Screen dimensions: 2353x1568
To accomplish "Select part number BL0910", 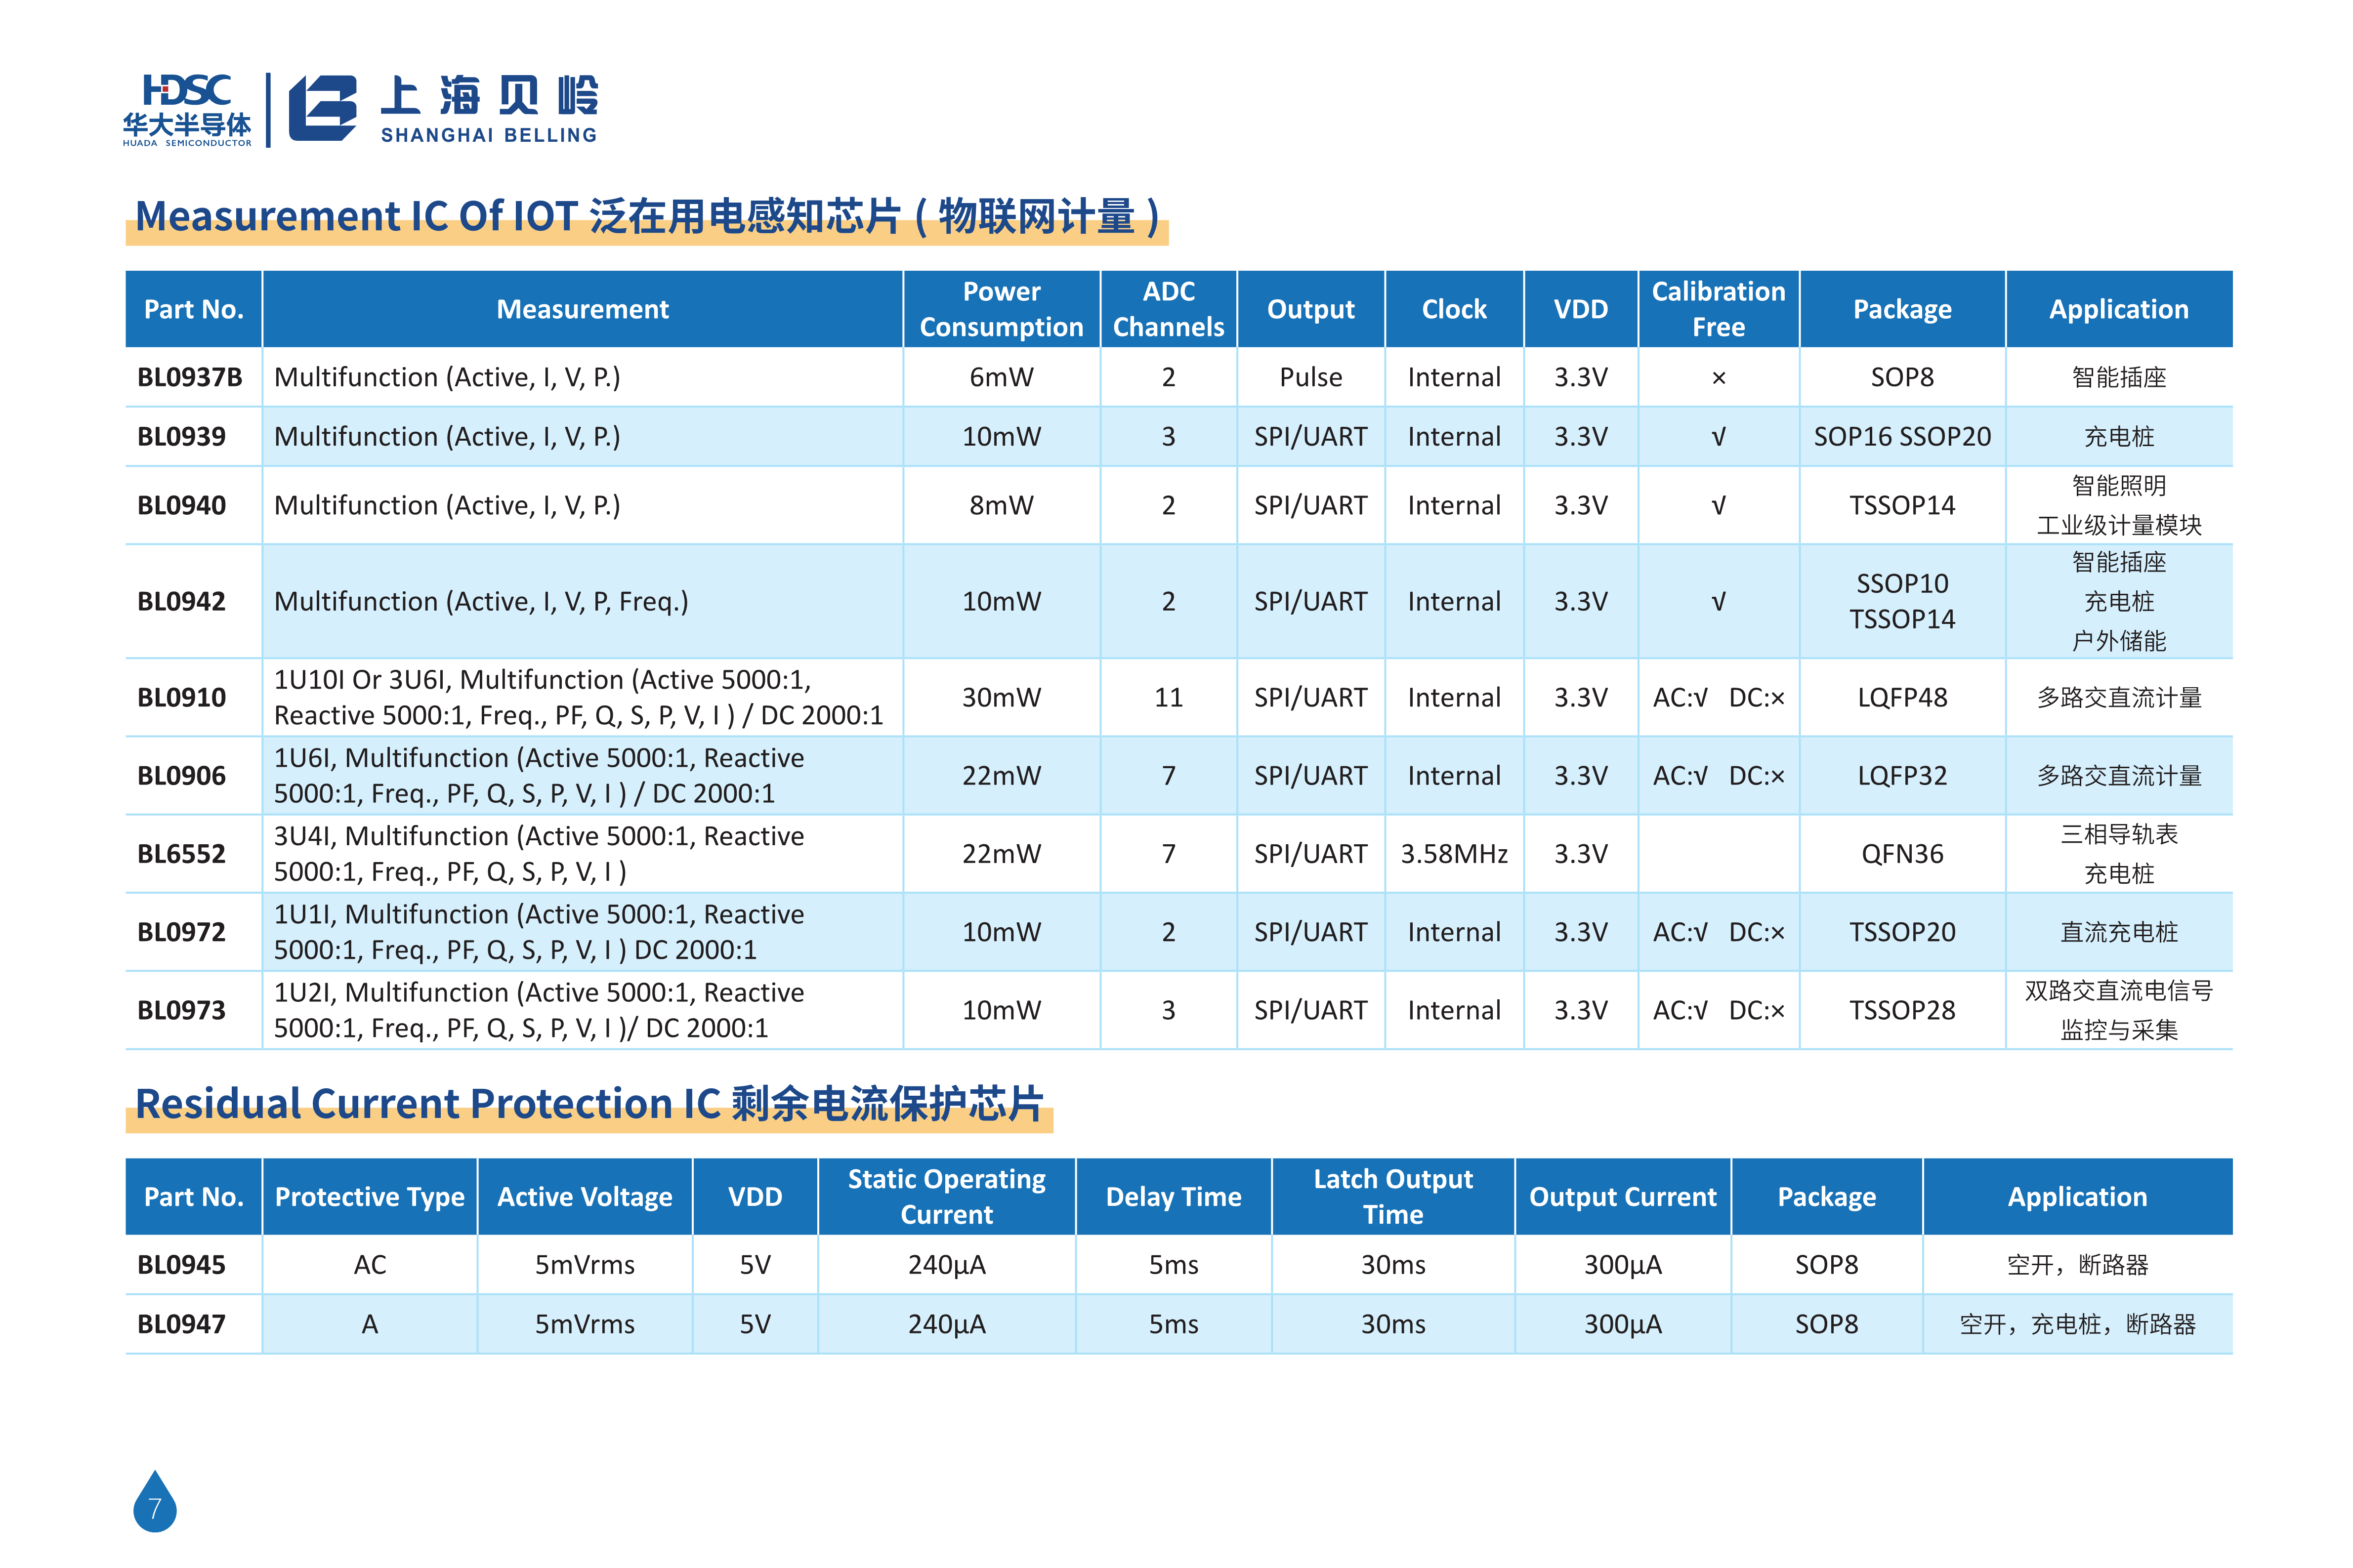I will (181, 697).
